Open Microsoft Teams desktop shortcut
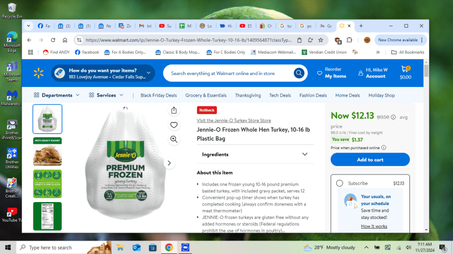Screen dimensions: 453x254 tap(12, 72)
